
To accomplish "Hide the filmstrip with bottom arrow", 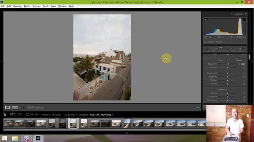I will [127, 133].
